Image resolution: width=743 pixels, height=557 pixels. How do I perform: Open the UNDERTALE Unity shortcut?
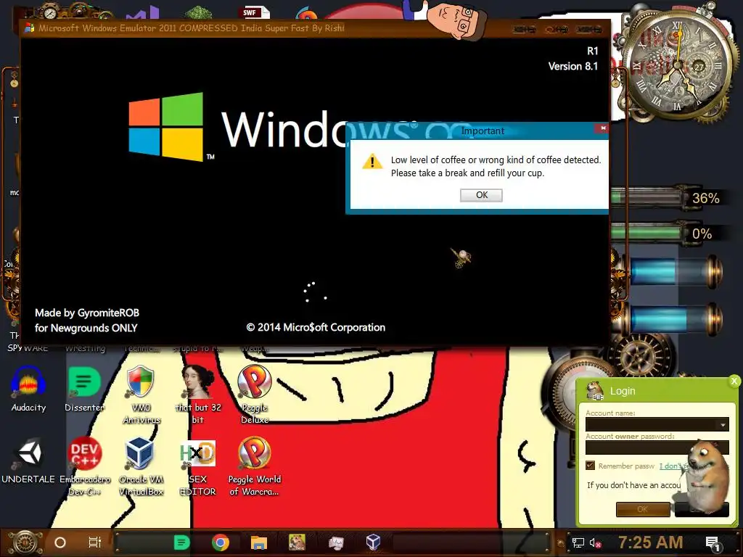[28, 461]
